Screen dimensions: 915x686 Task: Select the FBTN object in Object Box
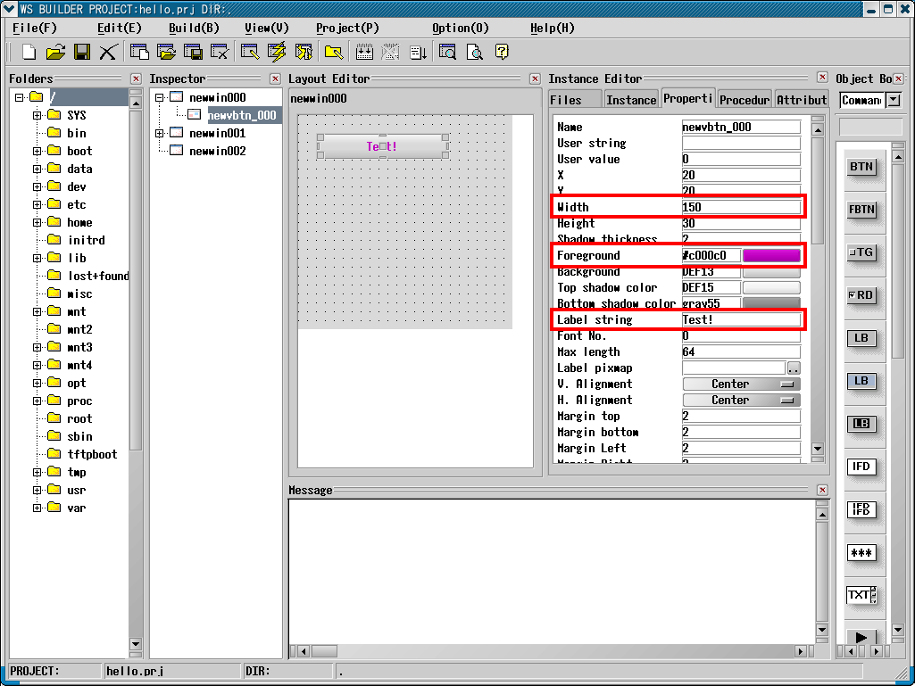861,210
